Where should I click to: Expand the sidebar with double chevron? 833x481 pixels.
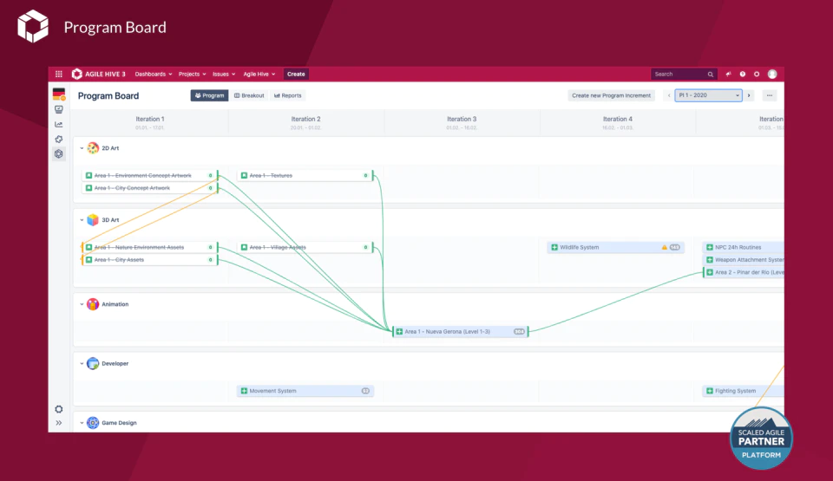(x=59, y=423)
